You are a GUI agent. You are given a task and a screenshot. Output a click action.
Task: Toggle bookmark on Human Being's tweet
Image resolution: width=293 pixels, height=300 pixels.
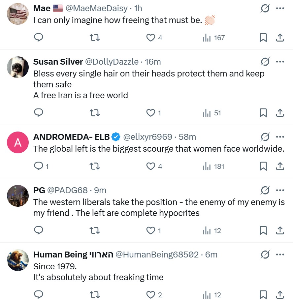point(263,295)
